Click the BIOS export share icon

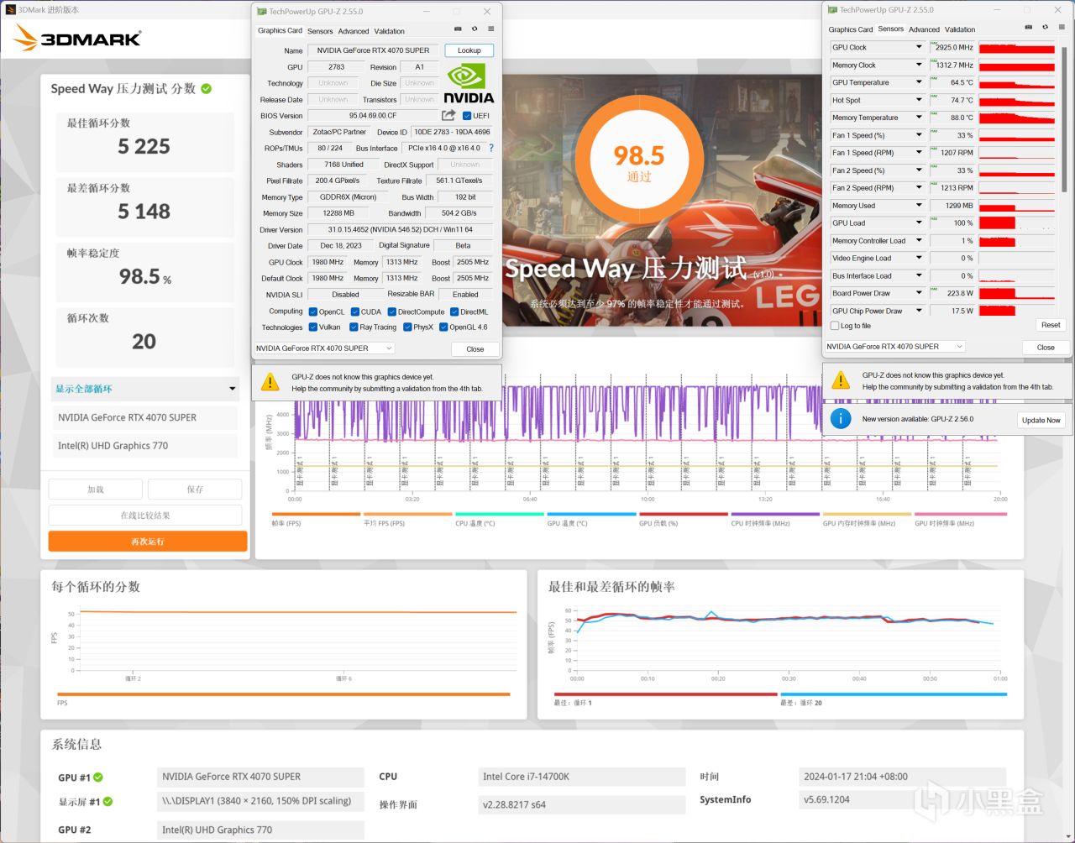coord(448,115)
